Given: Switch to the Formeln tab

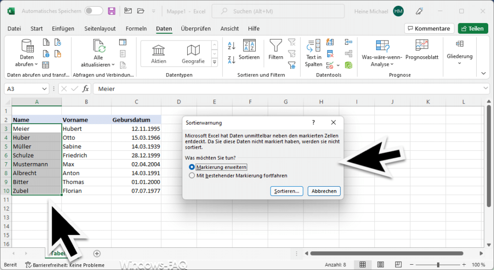Looking at the screenshot, I should (136, 28).
